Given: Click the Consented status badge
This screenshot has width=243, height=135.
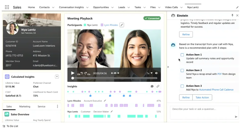Looking at the screenshot, I should [x=152, y=18].
